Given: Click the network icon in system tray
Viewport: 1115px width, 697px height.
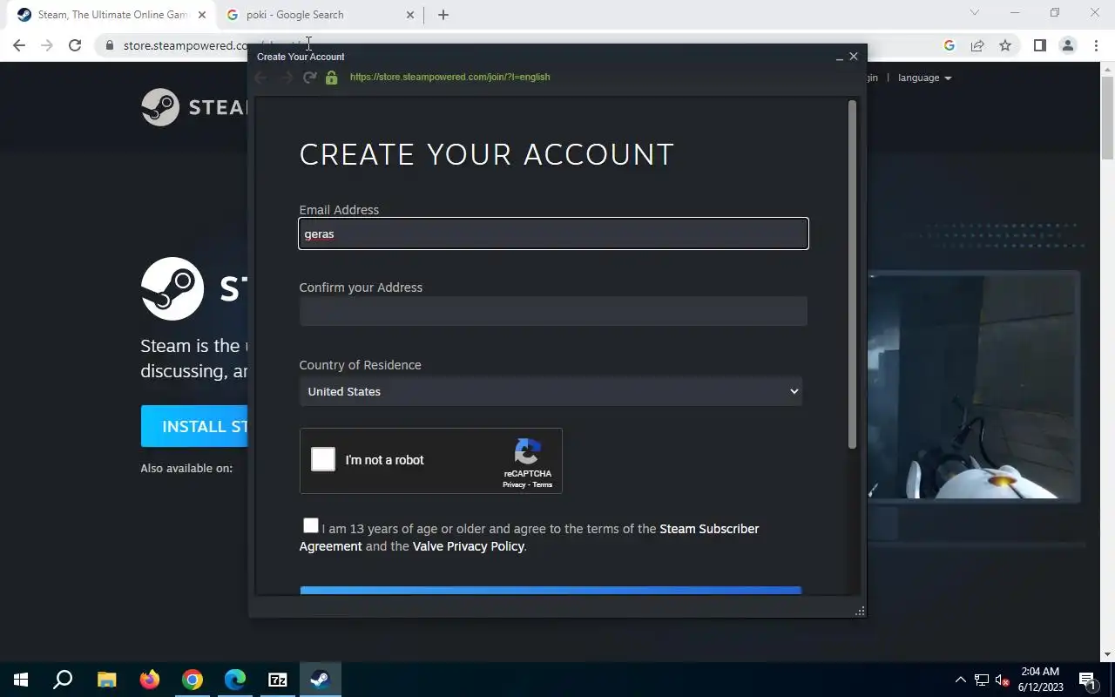Looking at the screenshot, I should coord(982,680).
